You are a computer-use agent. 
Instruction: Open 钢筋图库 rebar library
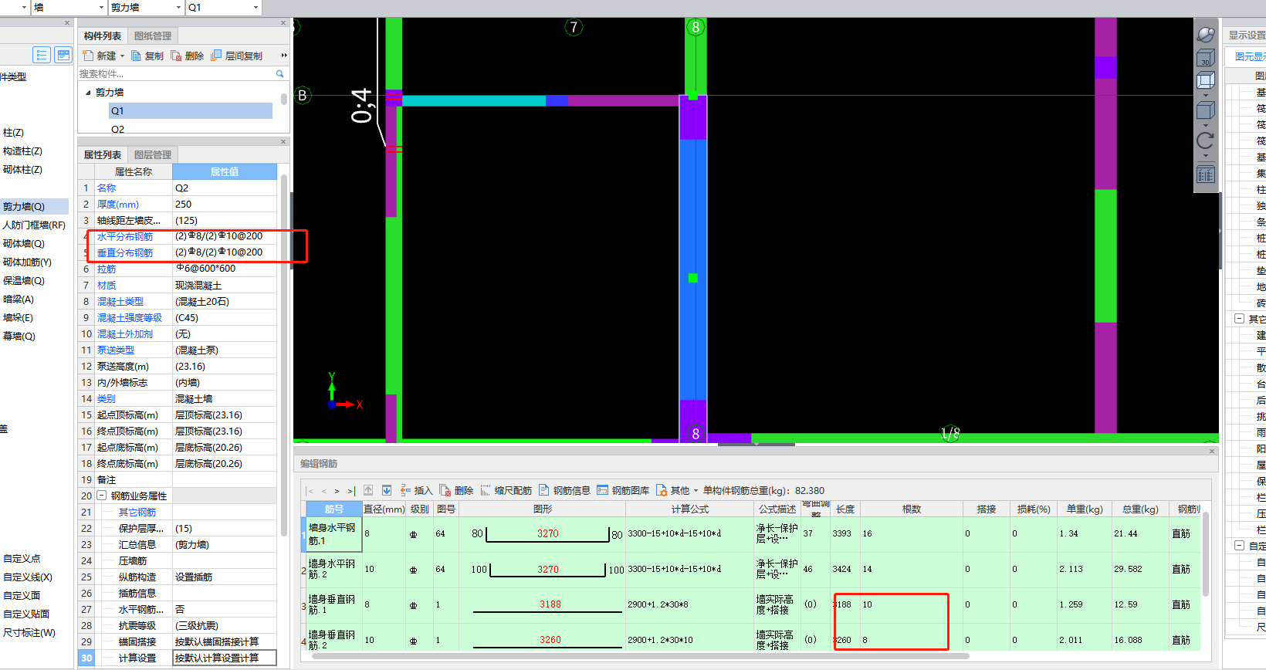tap(623, 490)
